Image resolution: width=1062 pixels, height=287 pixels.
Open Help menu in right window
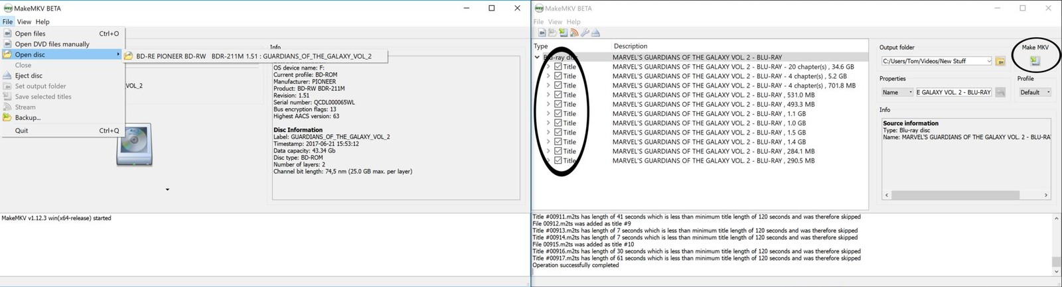coord(573,22)
